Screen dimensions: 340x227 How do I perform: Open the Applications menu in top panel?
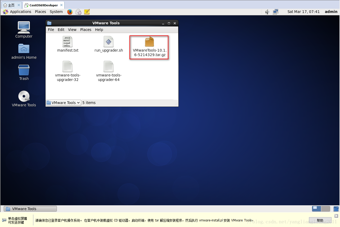(x=21, y=12)
